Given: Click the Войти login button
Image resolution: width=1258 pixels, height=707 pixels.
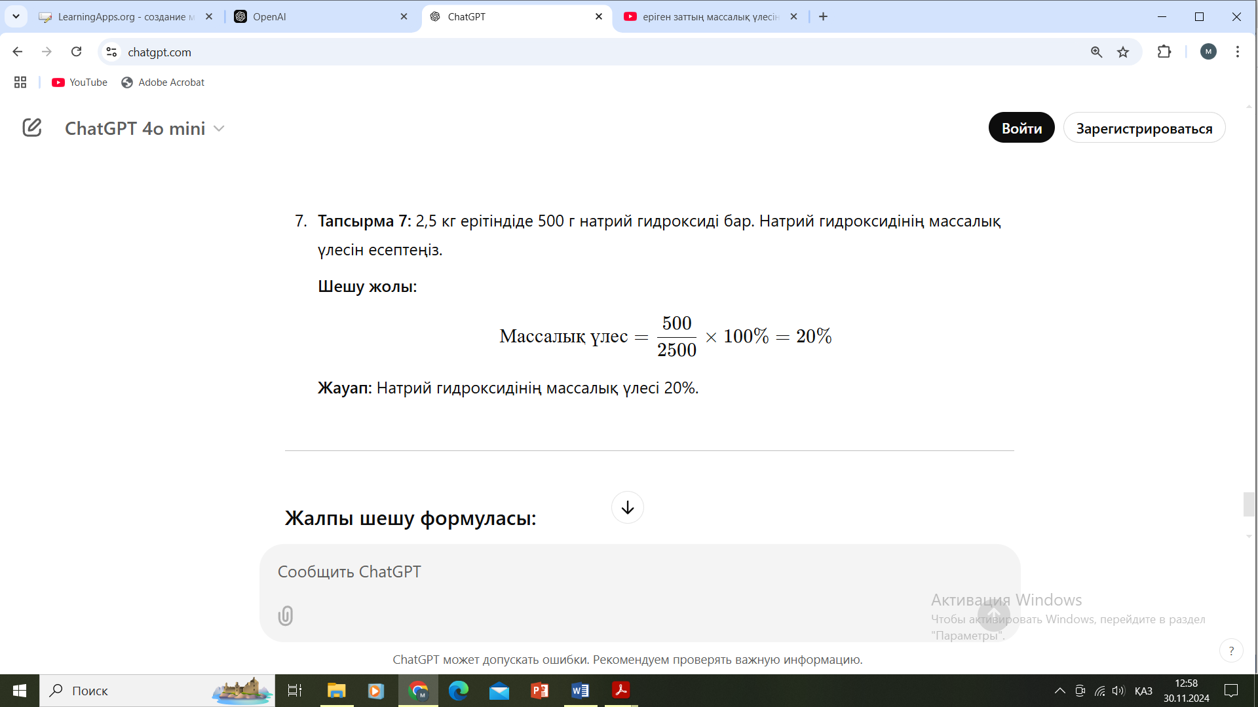Looking at the screenshot, I should [x=1021, y=128].
